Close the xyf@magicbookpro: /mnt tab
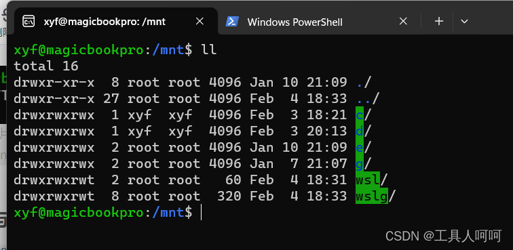Screen dimensions: 513x250 199,22
